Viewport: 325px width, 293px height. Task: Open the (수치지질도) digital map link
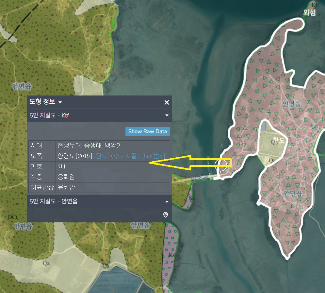(x=128, y=156)
